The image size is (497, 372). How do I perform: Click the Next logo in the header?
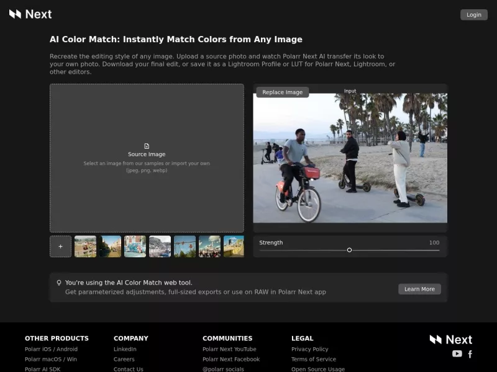[x=30, y=14]
